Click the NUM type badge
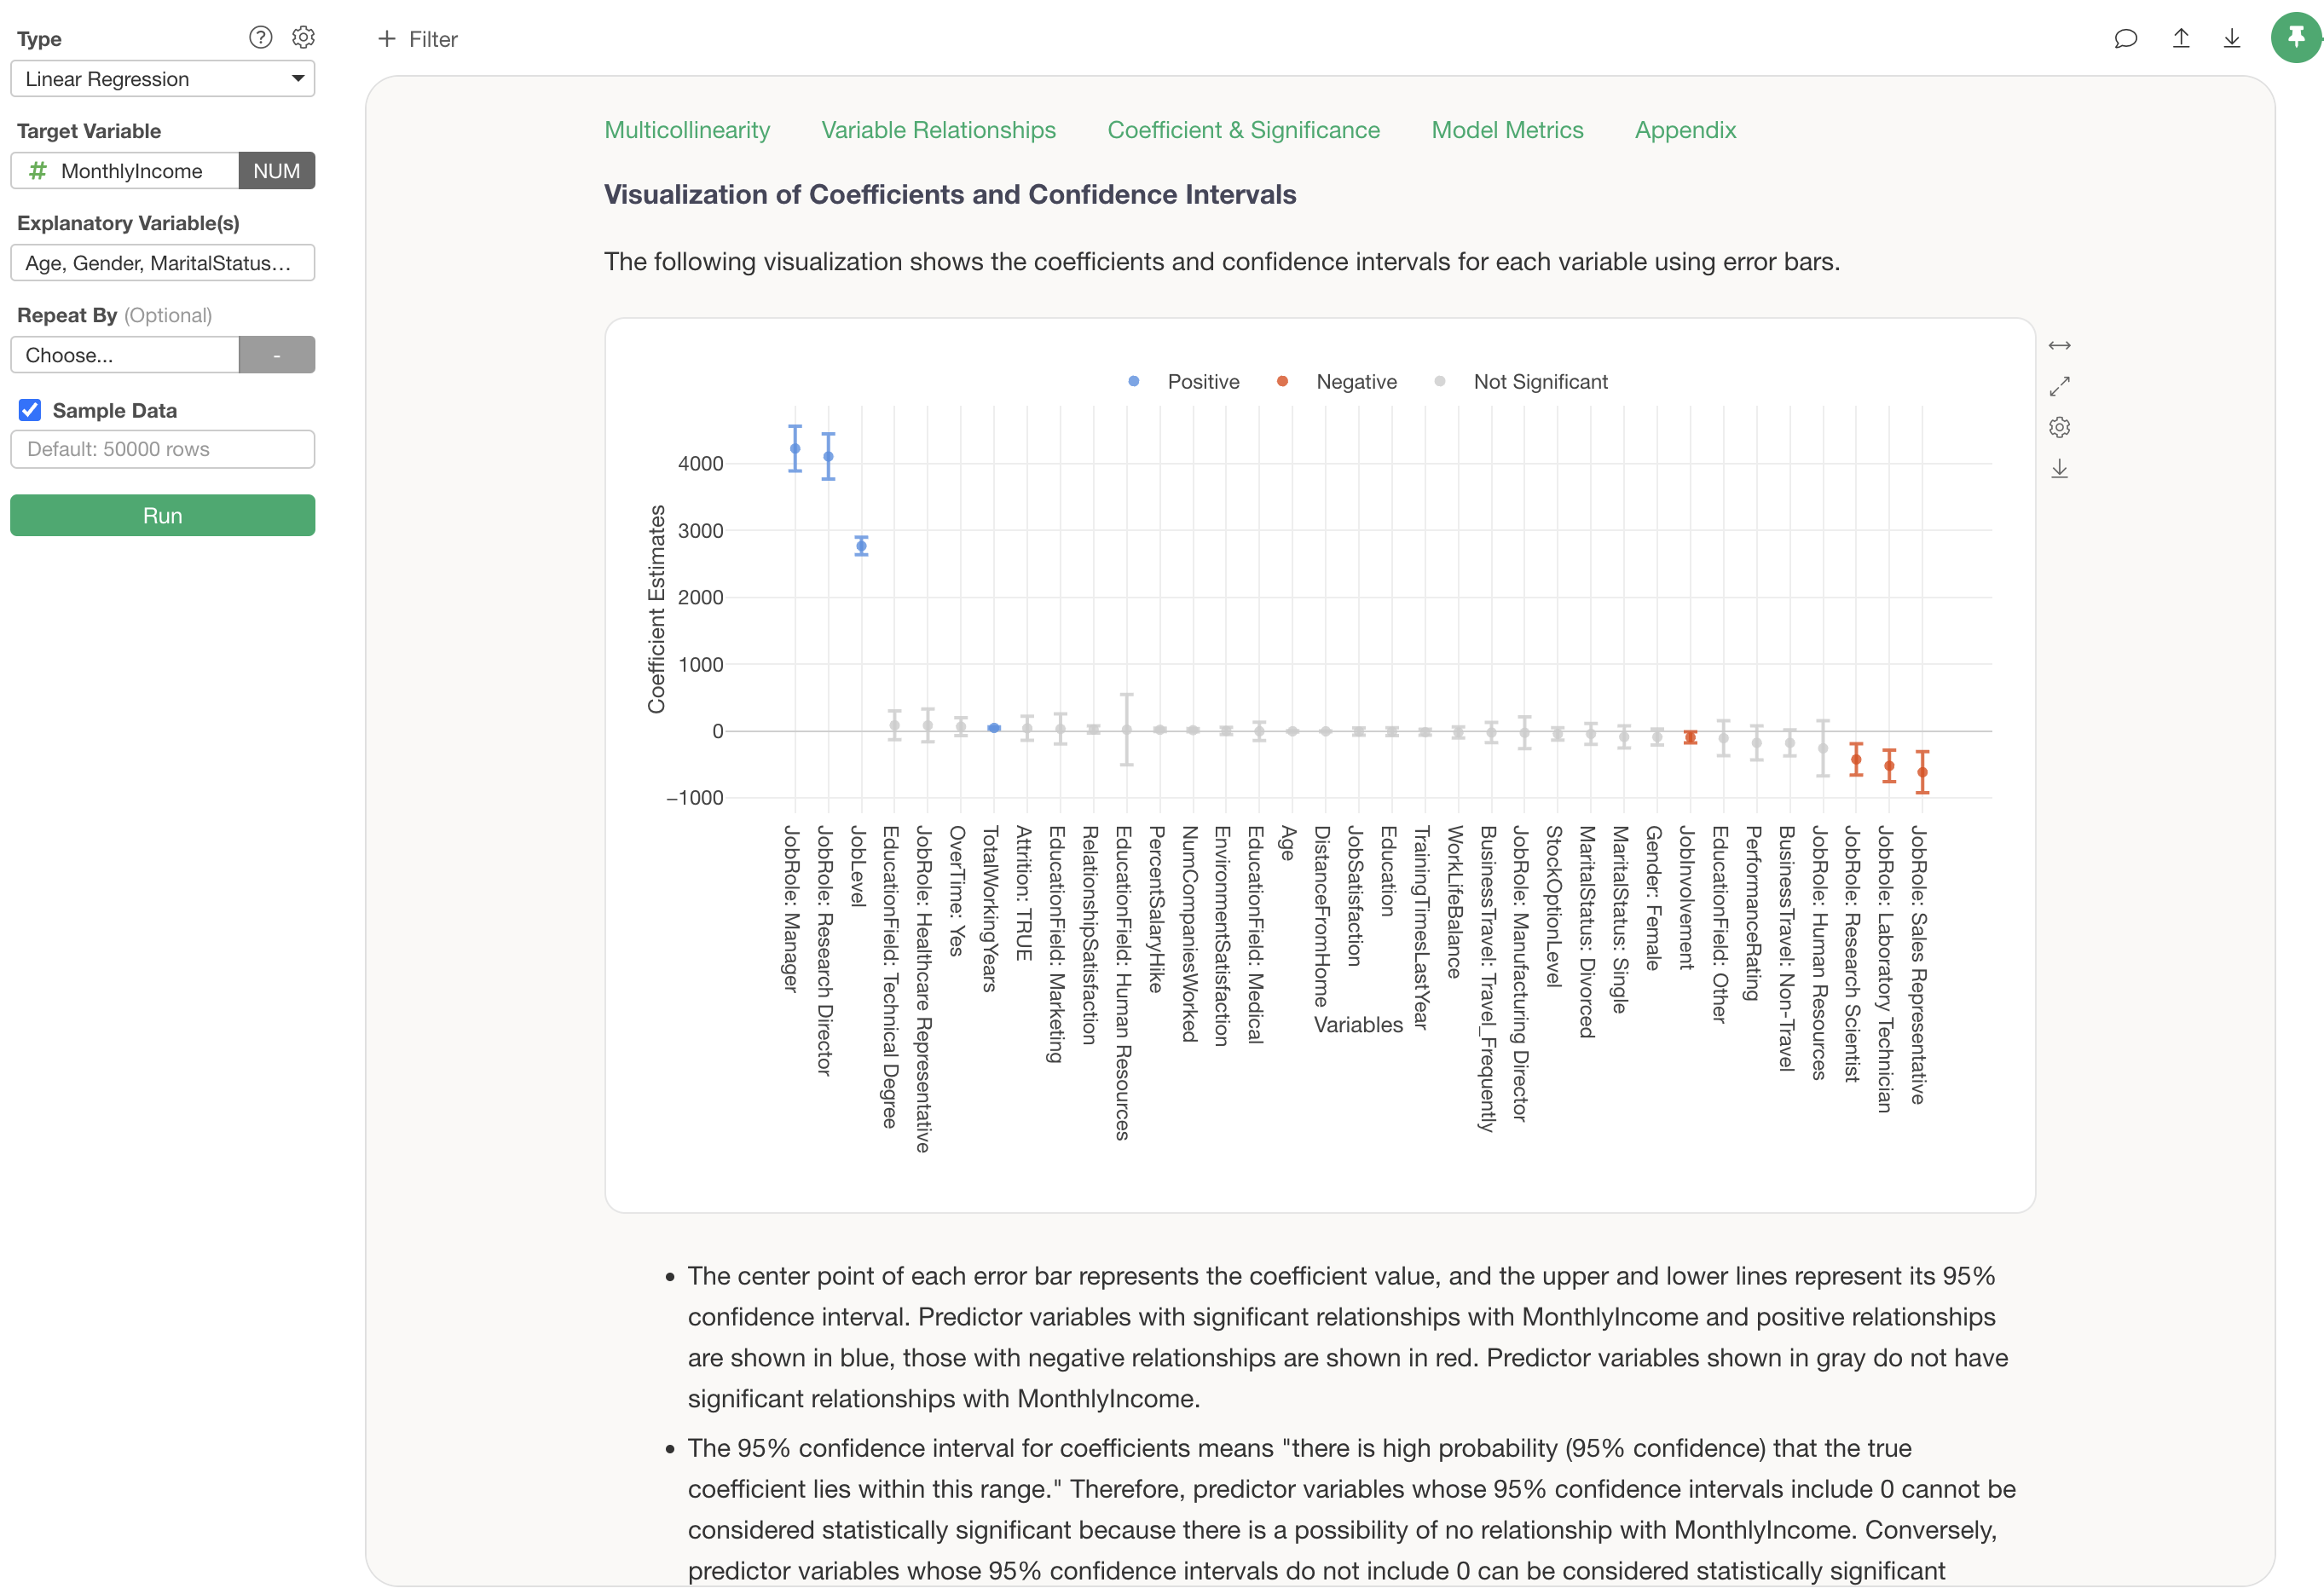Viewport: 2324px width, 1594px height. [x=277, y=171]
